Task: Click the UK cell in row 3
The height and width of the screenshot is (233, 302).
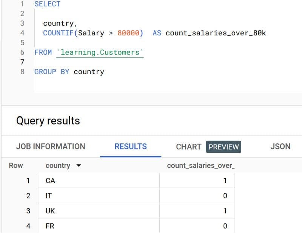Action: (51, 211)
